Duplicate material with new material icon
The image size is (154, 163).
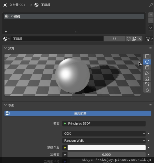(134, 39)
